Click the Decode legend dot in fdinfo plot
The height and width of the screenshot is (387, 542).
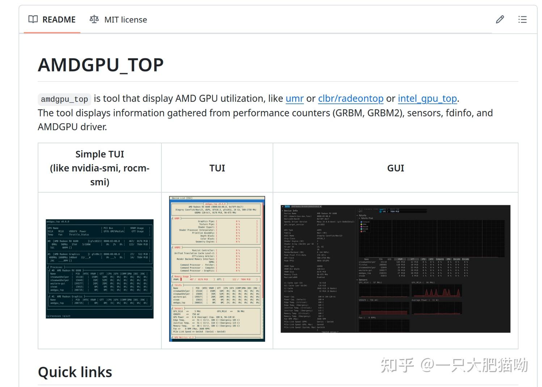(361, 227)
